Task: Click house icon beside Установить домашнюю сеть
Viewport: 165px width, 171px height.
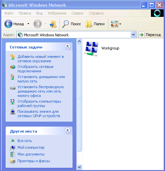Action: 12,77
